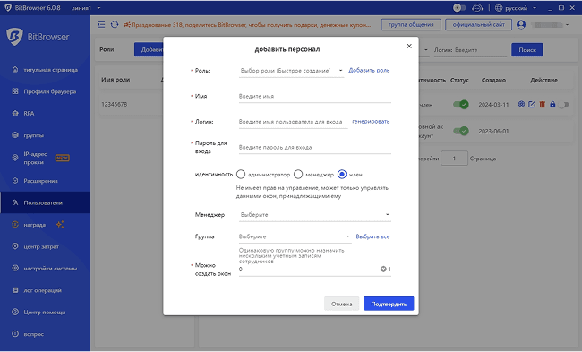Close the добавить персонал dialog
Screen dimensions: 582x352
(409, 46)
